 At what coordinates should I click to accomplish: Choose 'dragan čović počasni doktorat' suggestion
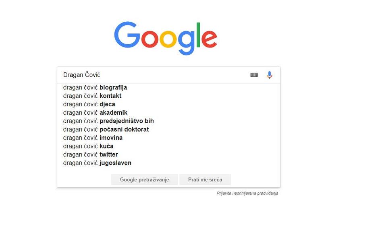[106, 130]
